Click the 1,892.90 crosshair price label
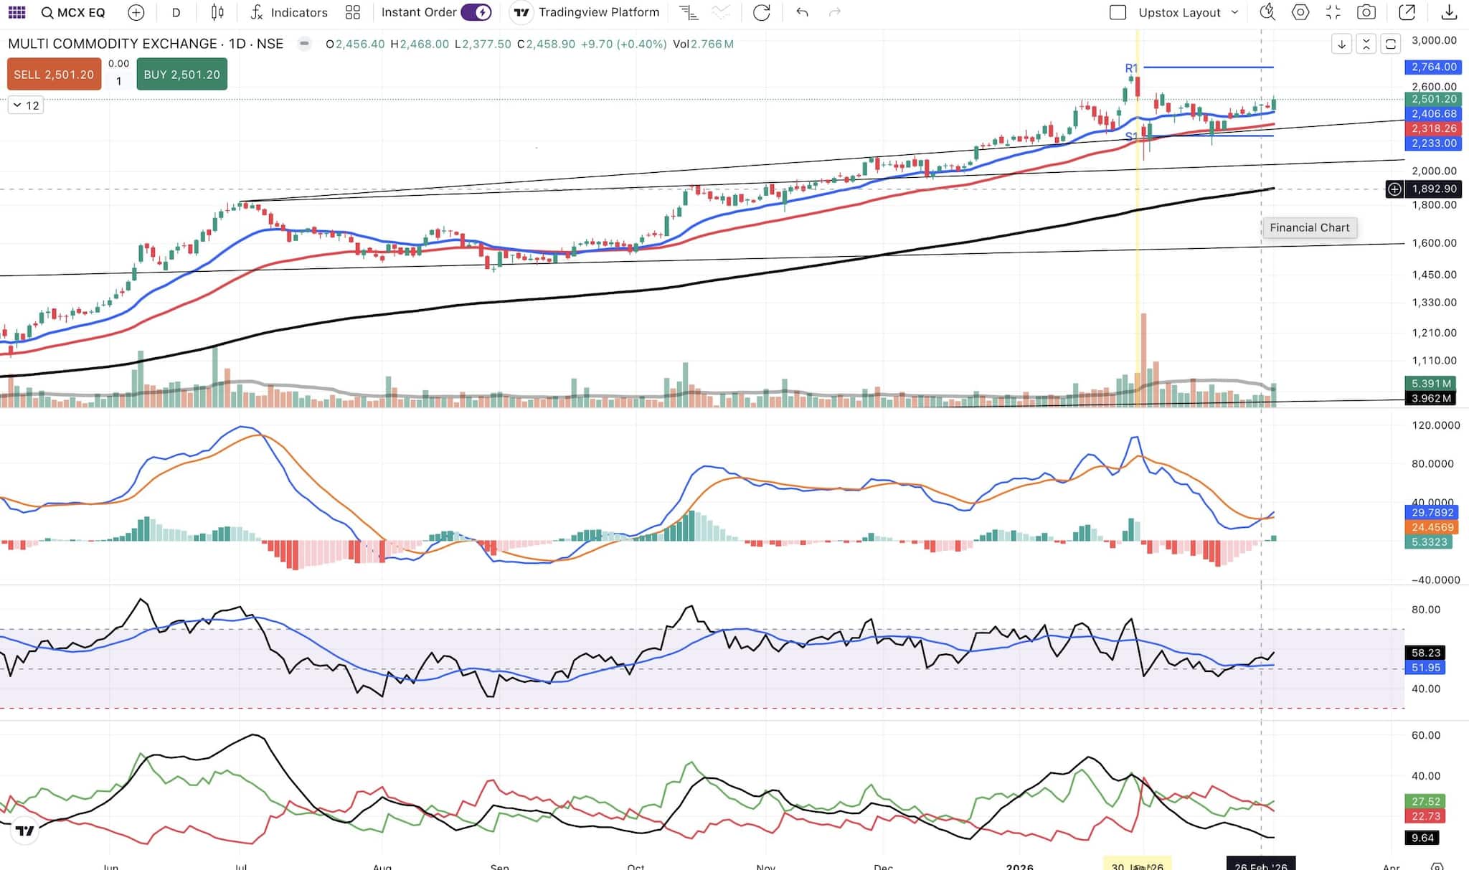1469x870 pixels. coord(1433,189)
